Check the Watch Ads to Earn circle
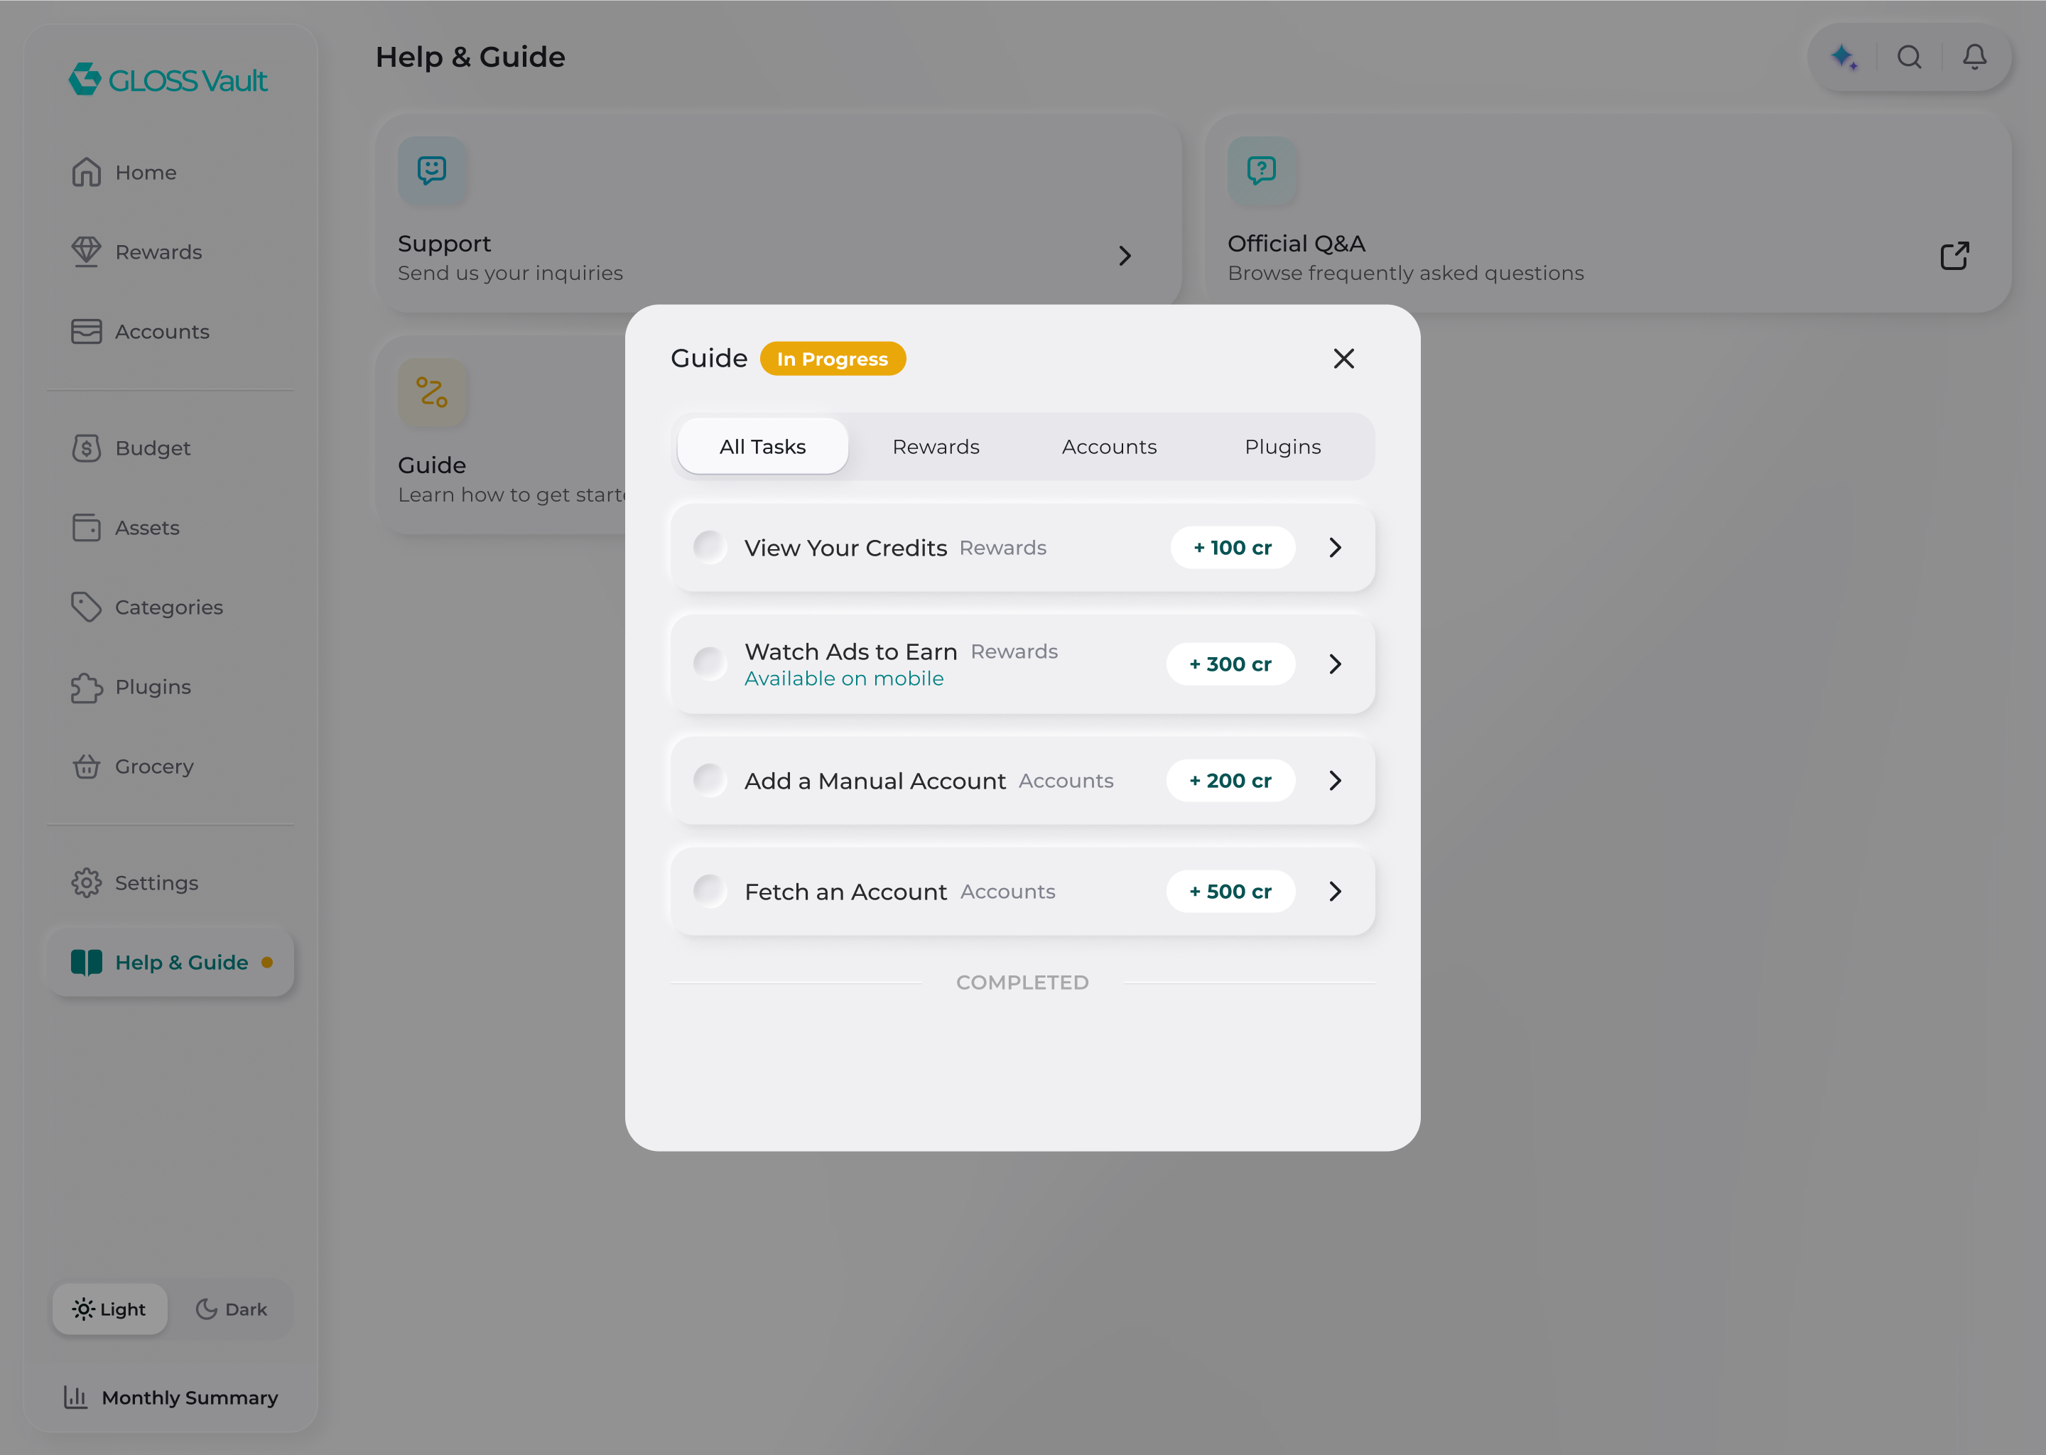 tap(710, 664)
